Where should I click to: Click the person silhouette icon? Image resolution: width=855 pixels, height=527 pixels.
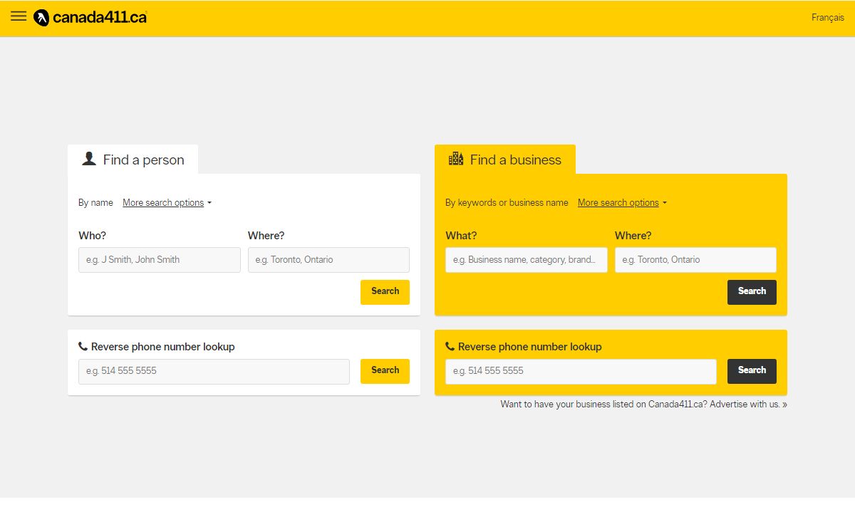[89, 159]
